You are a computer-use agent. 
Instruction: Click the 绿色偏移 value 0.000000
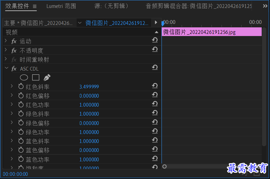tap(89, 123)
